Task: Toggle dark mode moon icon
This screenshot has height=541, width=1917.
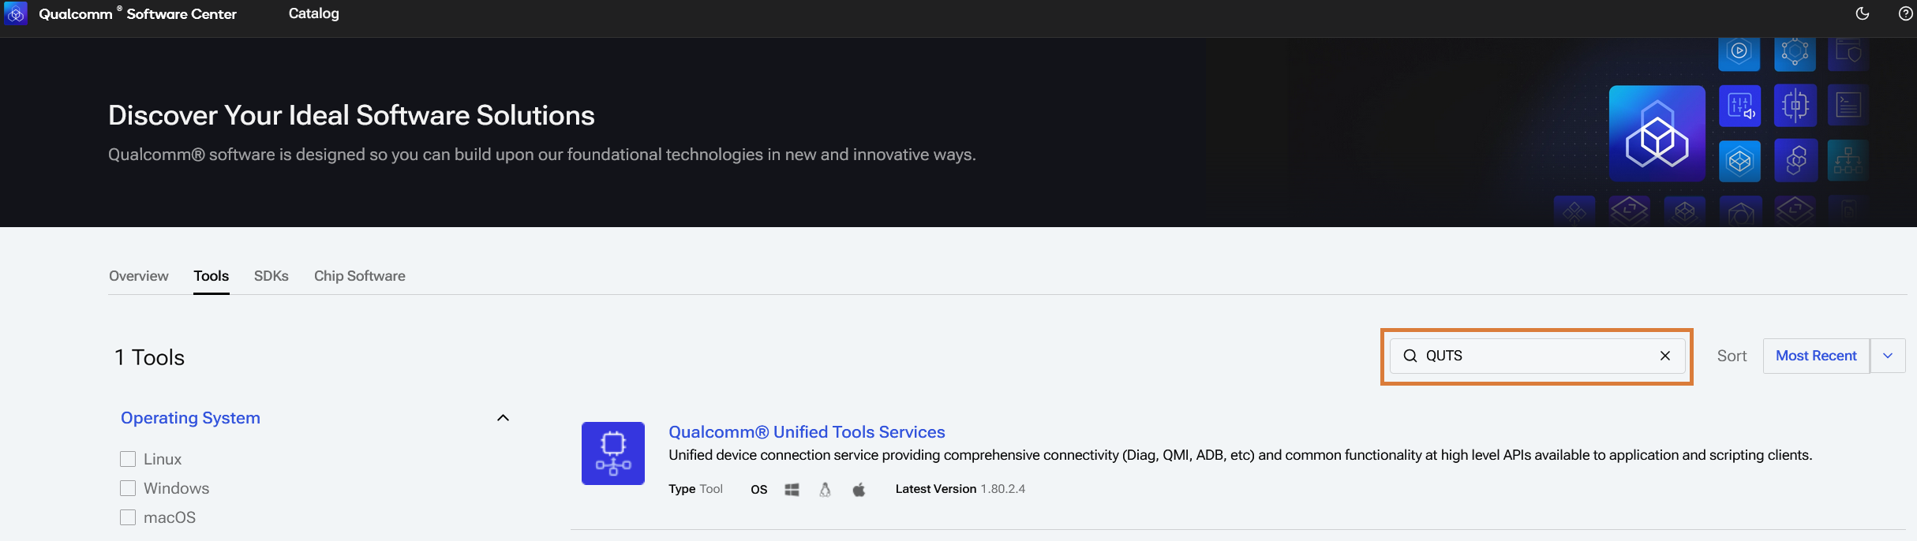Action: point(1863,13)
